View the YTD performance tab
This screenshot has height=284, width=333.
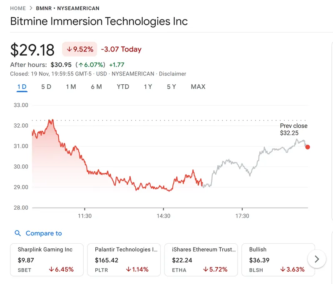pyautogui.click(x=123, y=87)
